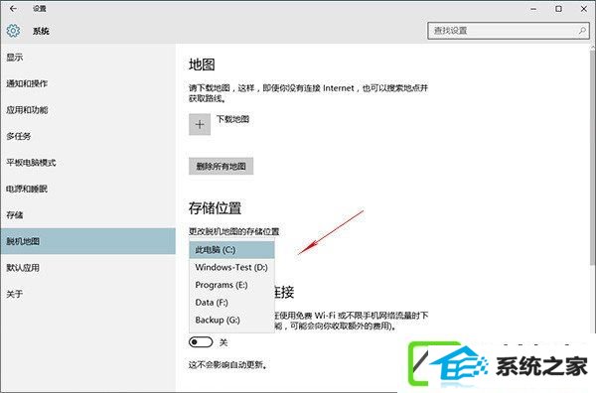Image resolution: width=596 pixels, height=393 pixels.
Task: Minimize the settings window
Action: point(533,8)
